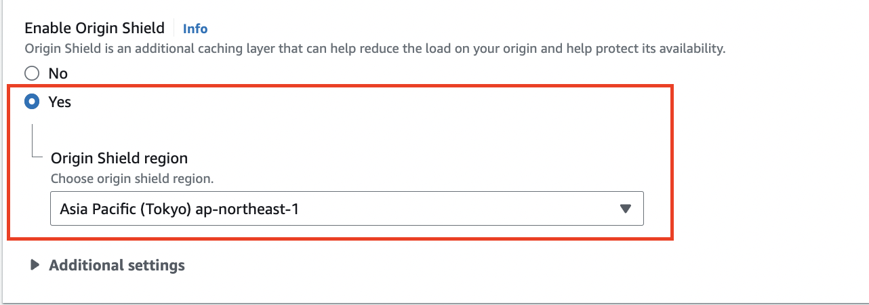Click the "Choose origin shield region." hint text
This screenshot has height=305, width=869.
click(x=132, y=180)
